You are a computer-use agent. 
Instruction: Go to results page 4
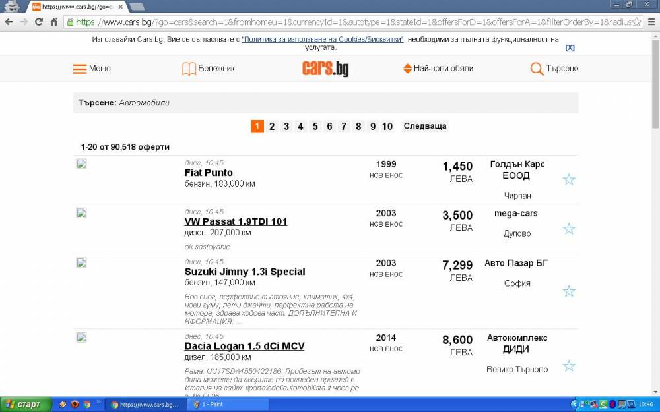pos(300,126)
